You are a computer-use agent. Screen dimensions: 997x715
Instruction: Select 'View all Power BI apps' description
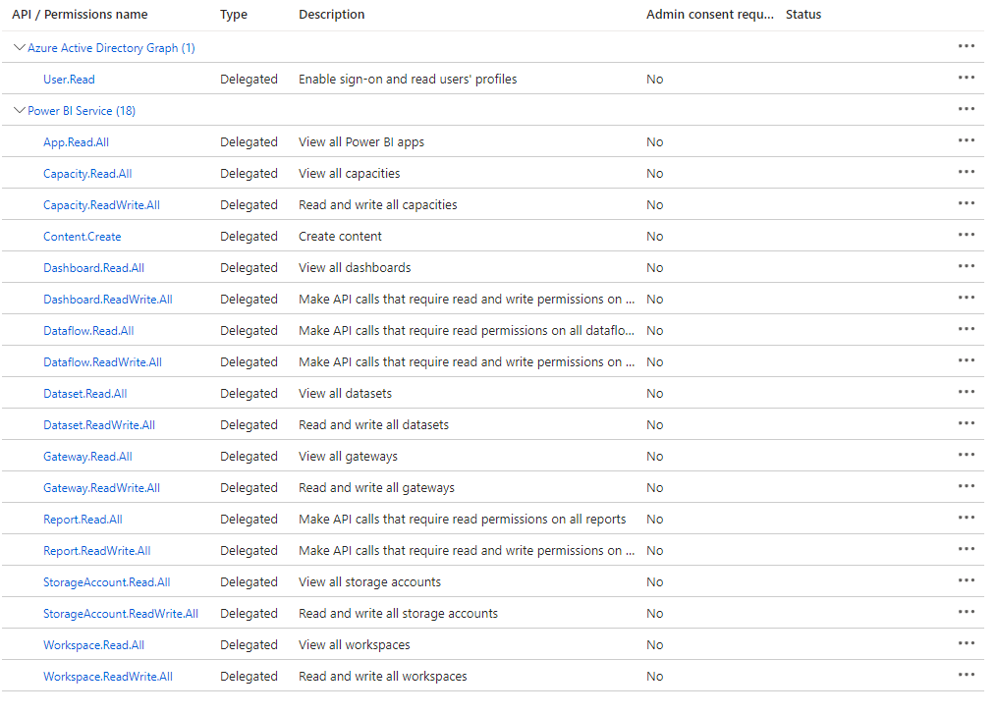361,142
